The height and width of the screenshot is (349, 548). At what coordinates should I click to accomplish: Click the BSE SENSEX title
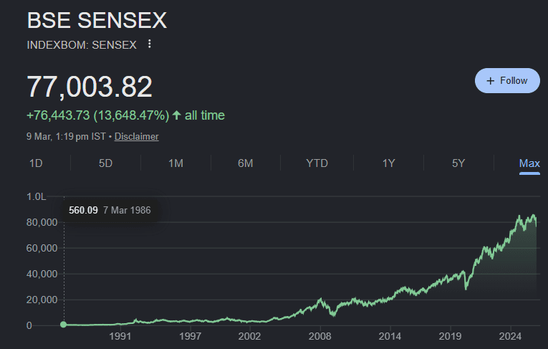(97, 20)
